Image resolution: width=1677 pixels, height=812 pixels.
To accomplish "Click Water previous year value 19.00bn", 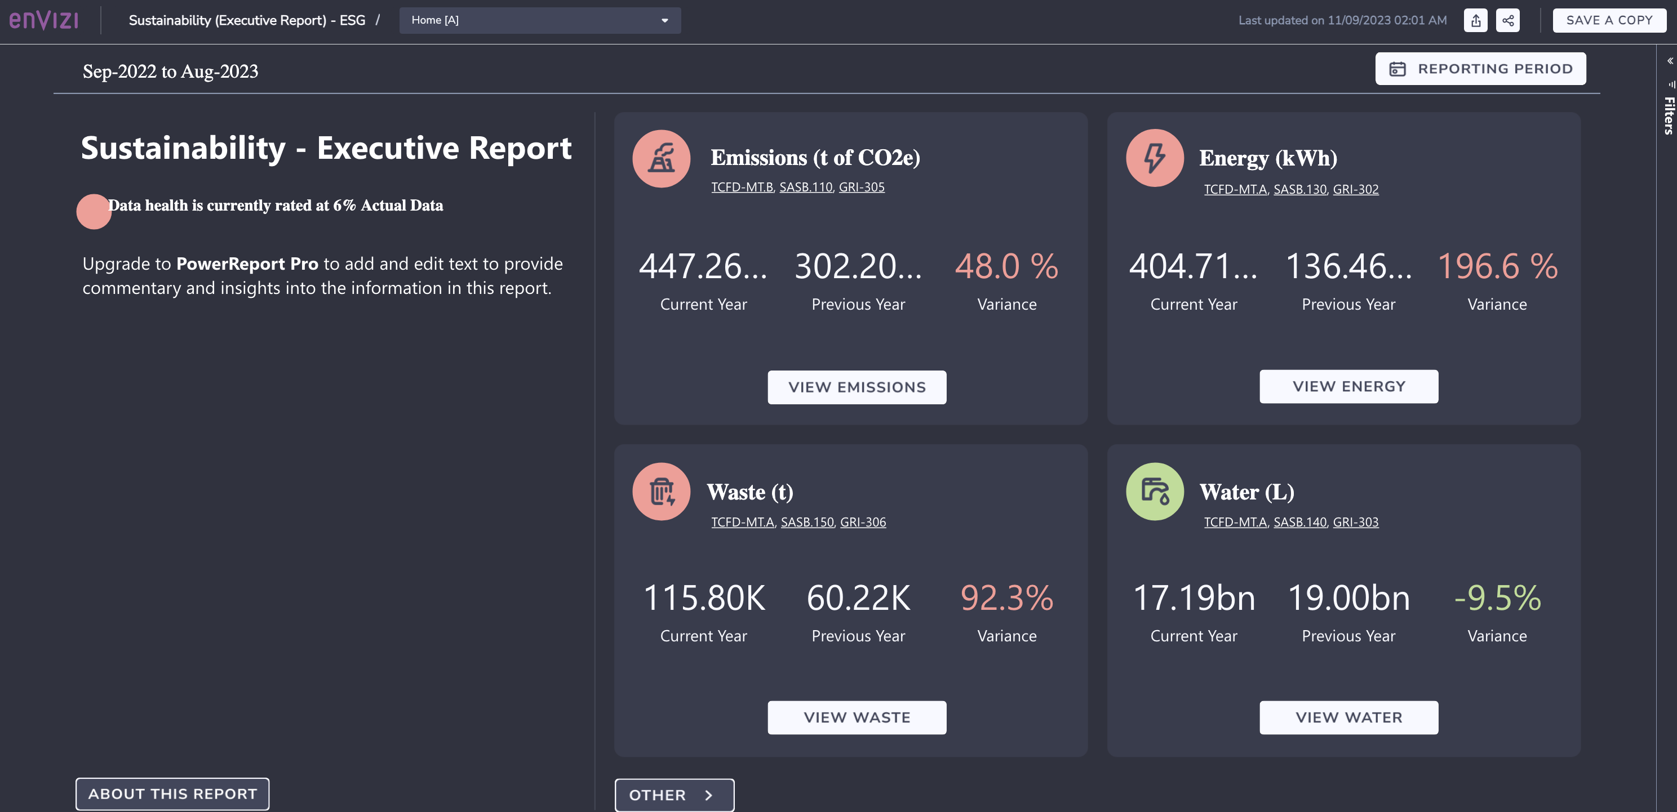I will coord(1348,598).
